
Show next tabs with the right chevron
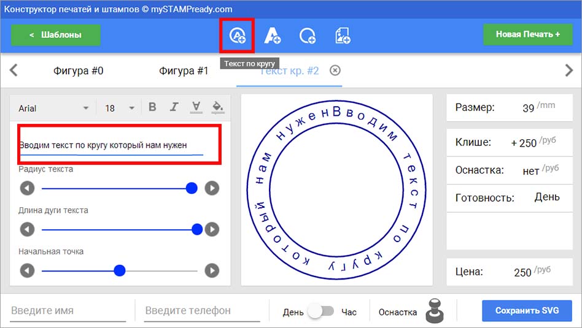(x=569, y=70)
